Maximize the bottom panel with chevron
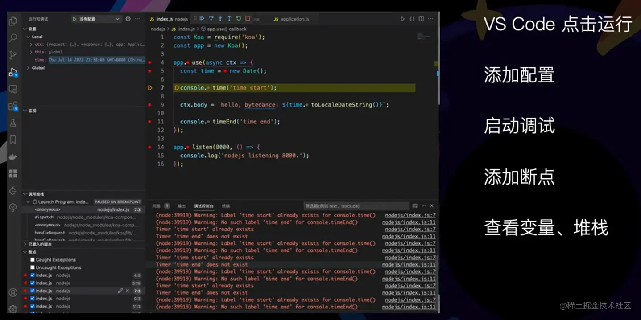This screenshot has width=641, height=320. [x=424, y=206]
